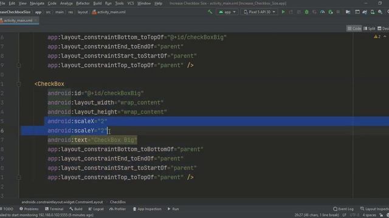Image resolution: width=389 pixels, height=218 pixels.
Task: Open the Event Log tool window
Action: 343,209
